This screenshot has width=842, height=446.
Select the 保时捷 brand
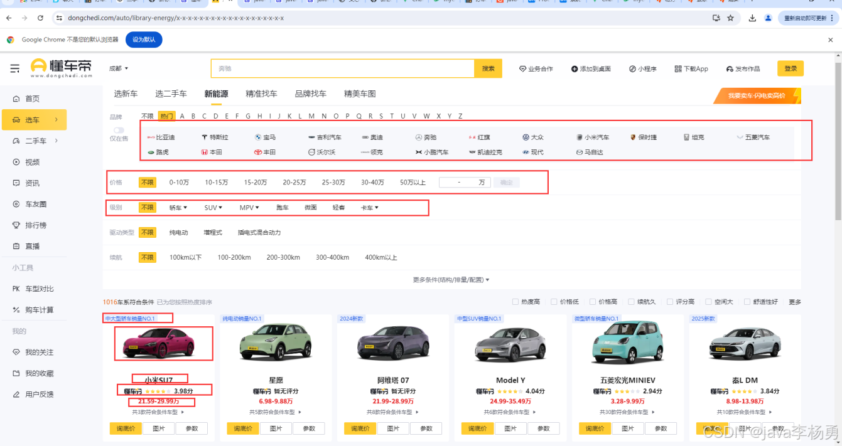pyautogui.click(x=644, y=137)
